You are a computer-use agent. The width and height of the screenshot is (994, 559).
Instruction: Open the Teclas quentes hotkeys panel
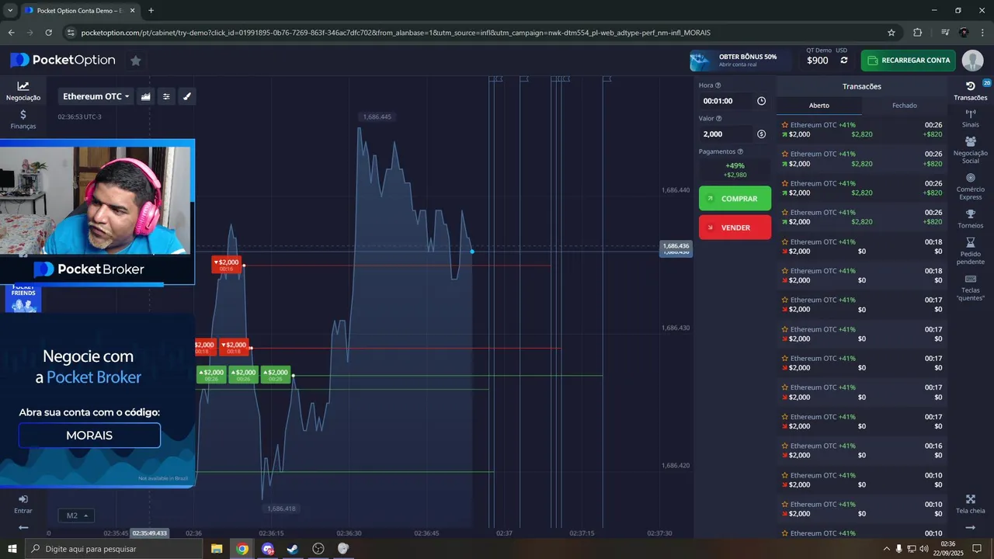(971, 288)
